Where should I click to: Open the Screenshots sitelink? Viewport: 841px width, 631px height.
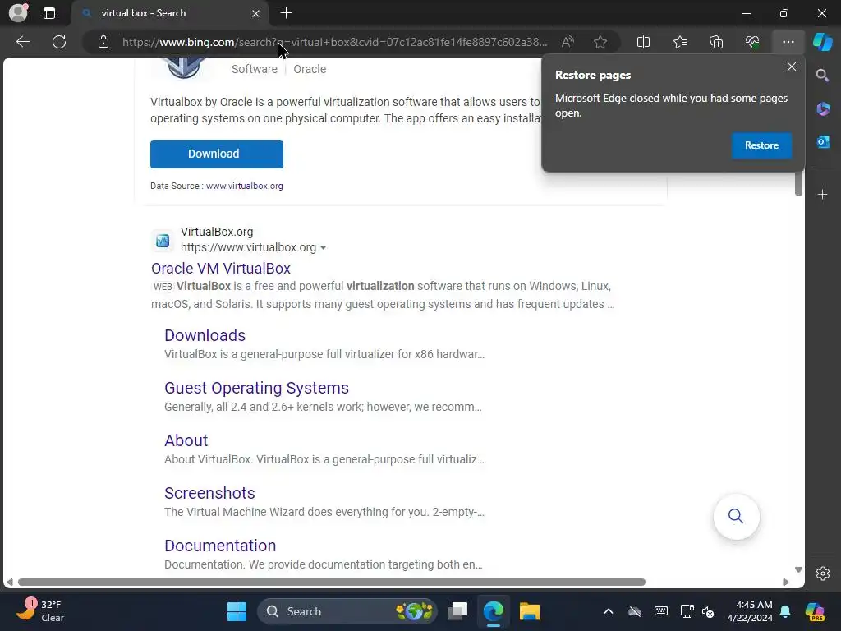tap(209, 493)
